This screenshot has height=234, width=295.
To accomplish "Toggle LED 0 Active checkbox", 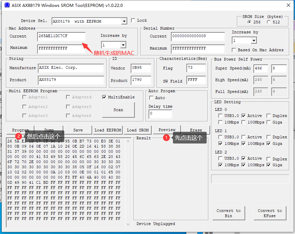I will (x=243, y=116).
